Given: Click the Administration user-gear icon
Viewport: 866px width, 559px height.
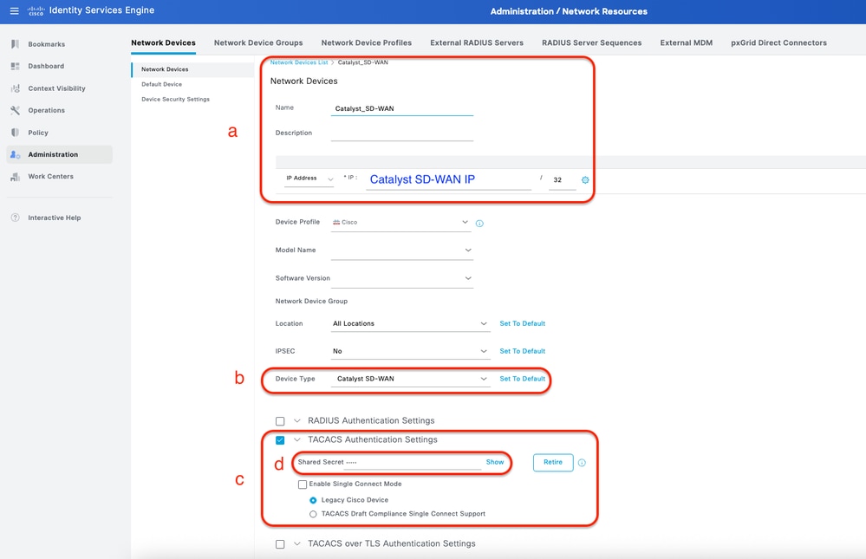Looking at the screenshot, I should point(15,154).
